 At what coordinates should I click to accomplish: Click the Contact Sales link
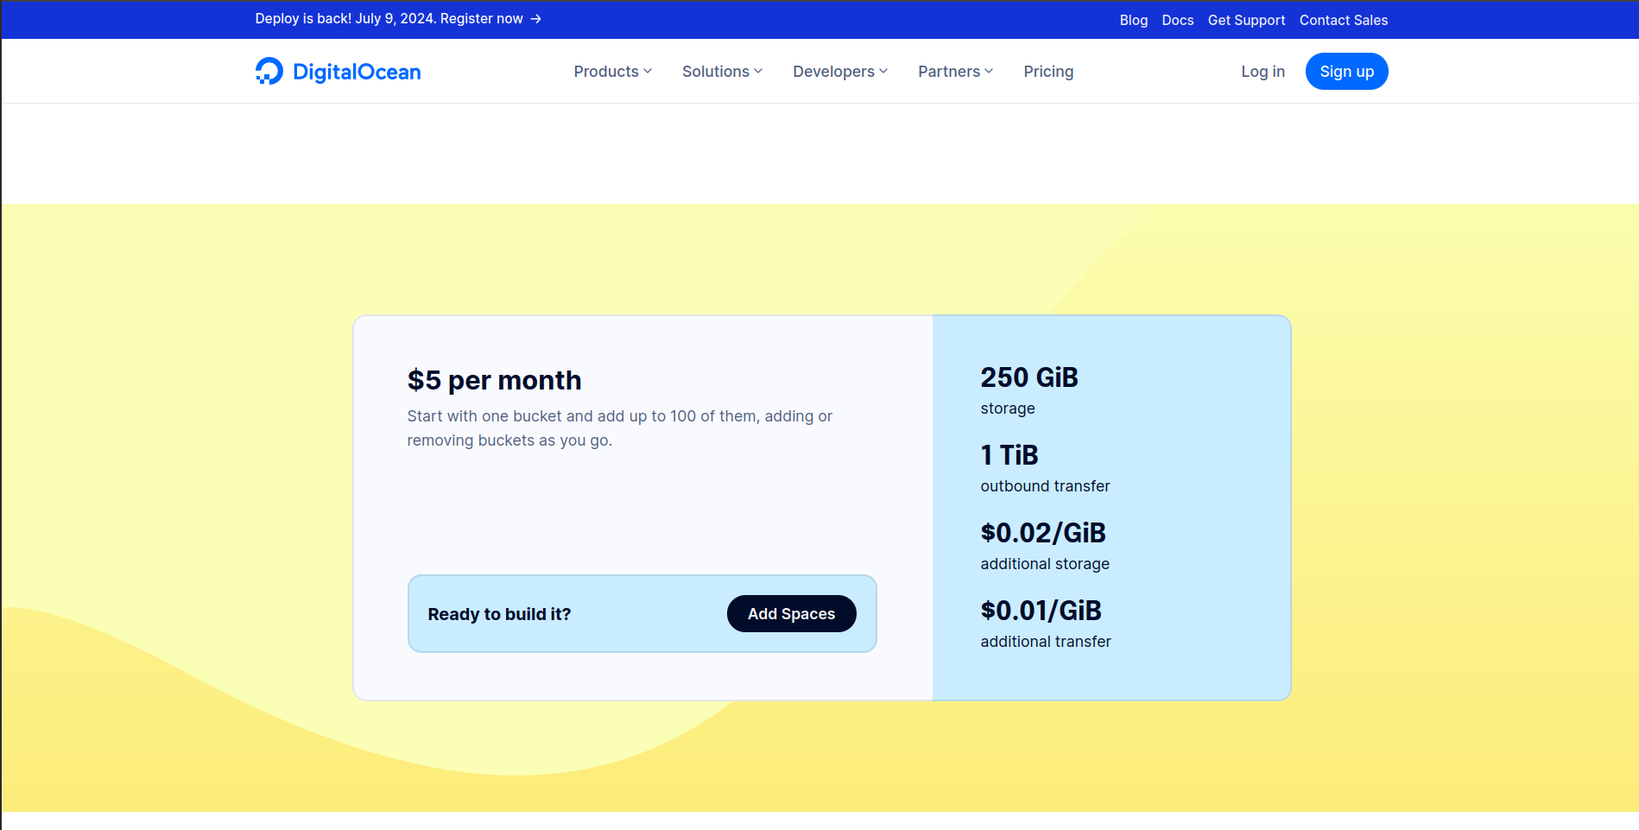coord(1343,20)
